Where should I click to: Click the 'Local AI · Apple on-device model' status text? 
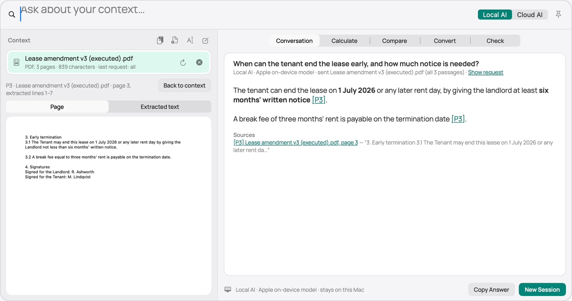(300, 290)
